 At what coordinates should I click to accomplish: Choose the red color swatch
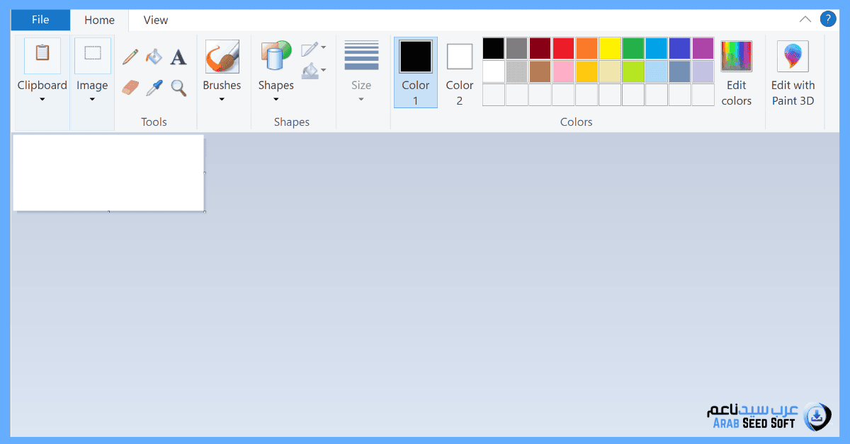click(x=563, y=48)
